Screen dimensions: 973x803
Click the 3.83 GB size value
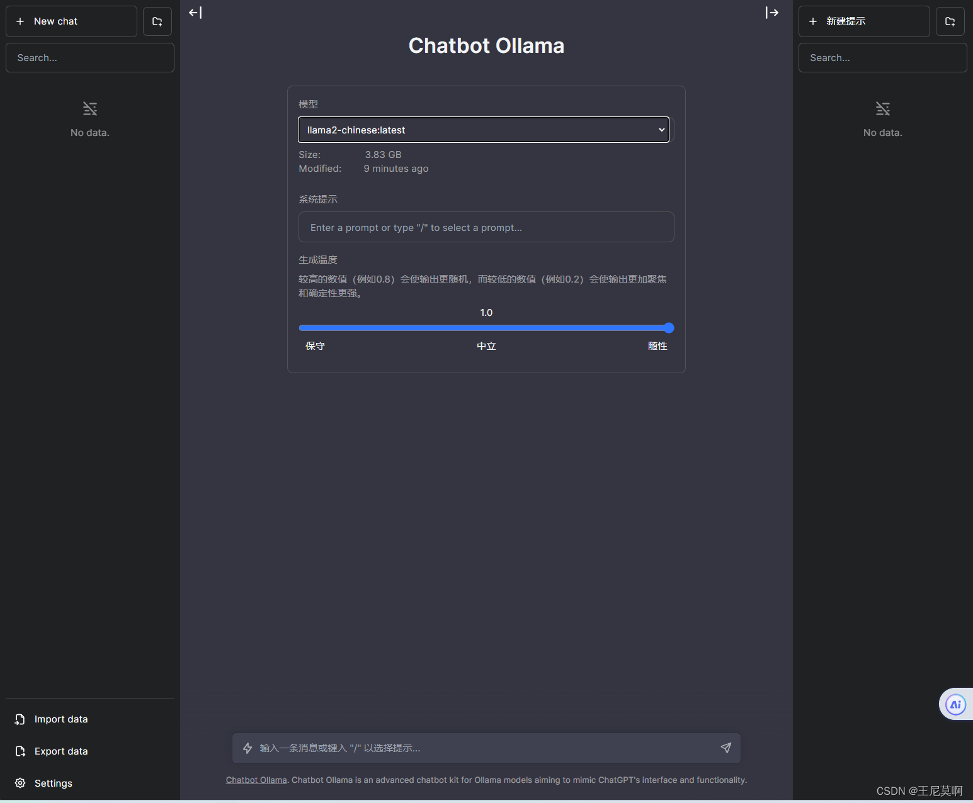click(383, 155)
